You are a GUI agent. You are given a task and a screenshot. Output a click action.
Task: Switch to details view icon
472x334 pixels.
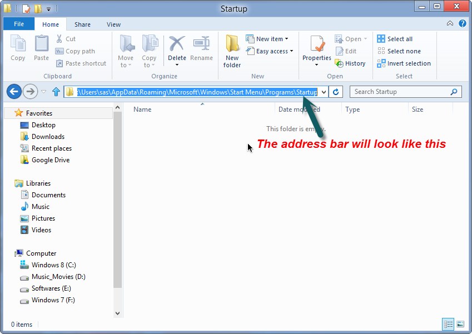448,324
